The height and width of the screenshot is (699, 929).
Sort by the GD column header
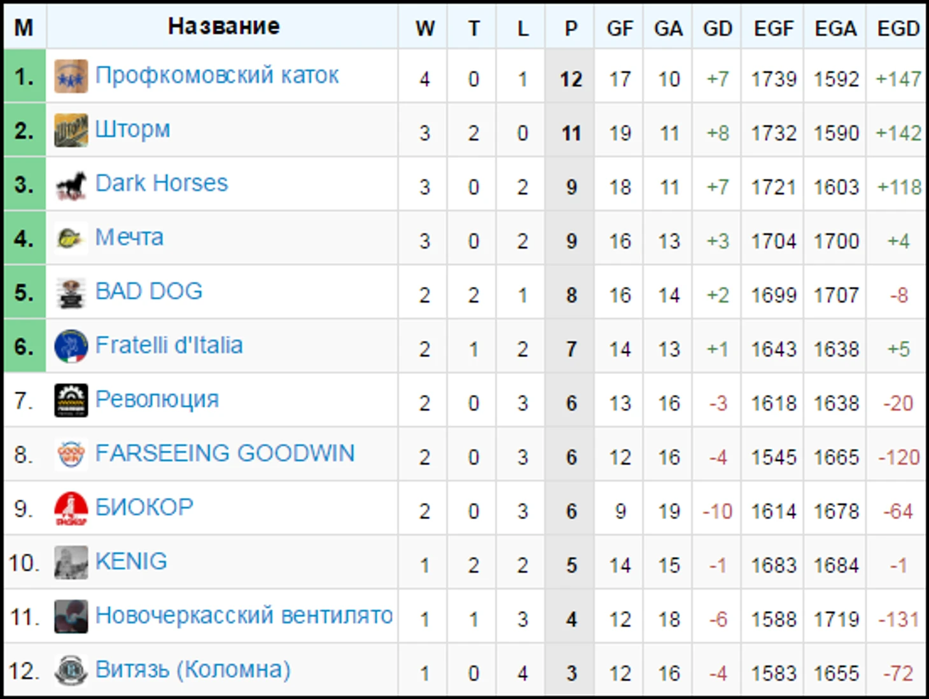click(717, 28)
